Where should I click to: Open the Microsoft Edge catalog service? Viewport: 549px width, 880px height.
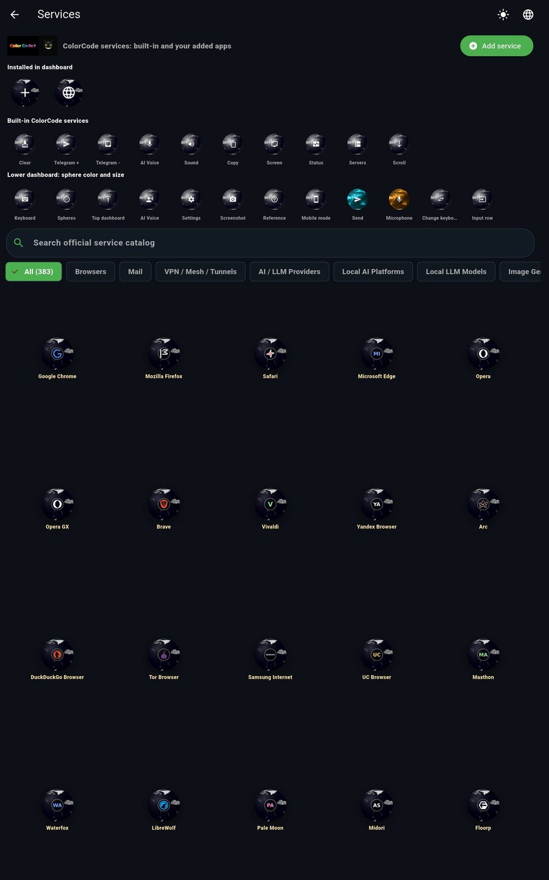(376, 354)
